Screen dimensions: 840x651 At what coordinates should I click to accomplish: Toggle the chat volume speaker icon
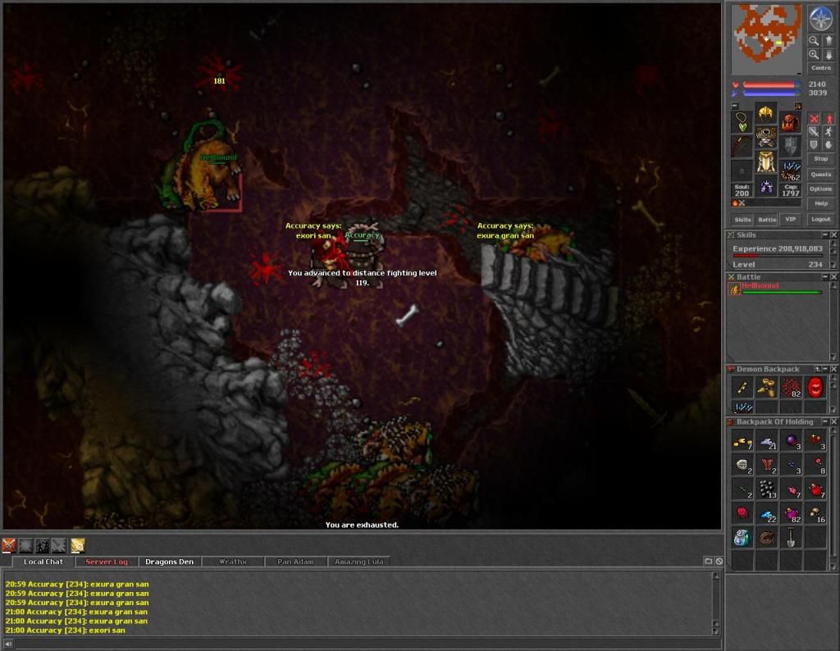(7, 644)
